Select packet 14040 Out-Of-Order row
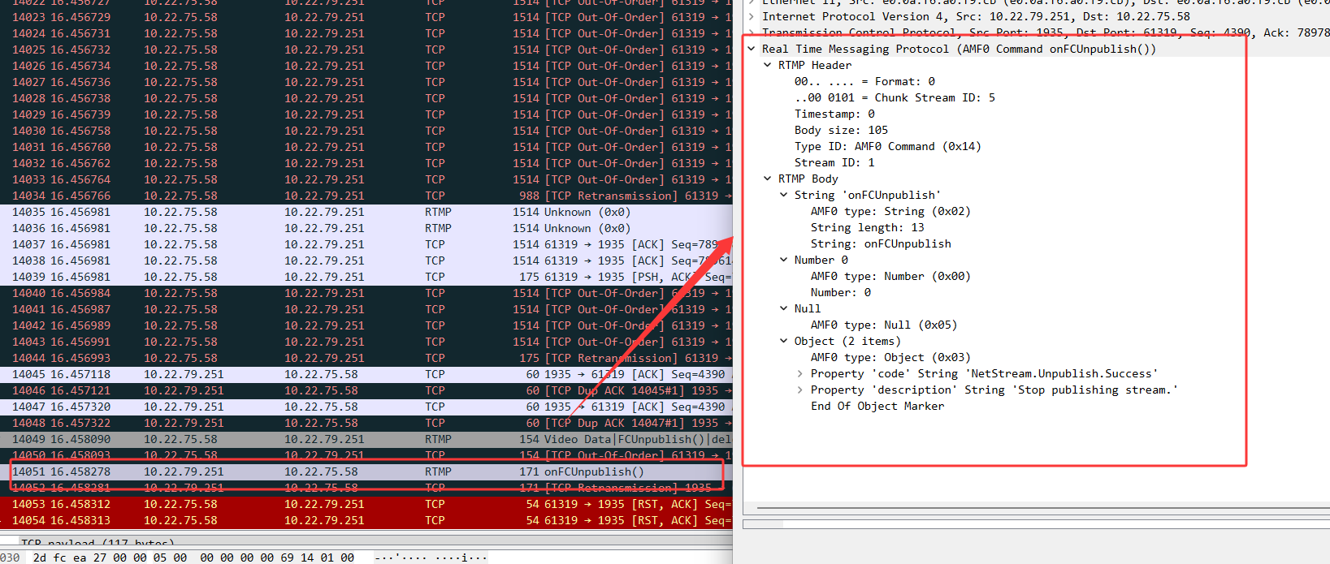Image resolution: width=1330 pixels, height=564 pixels. [x=366, y=293]
